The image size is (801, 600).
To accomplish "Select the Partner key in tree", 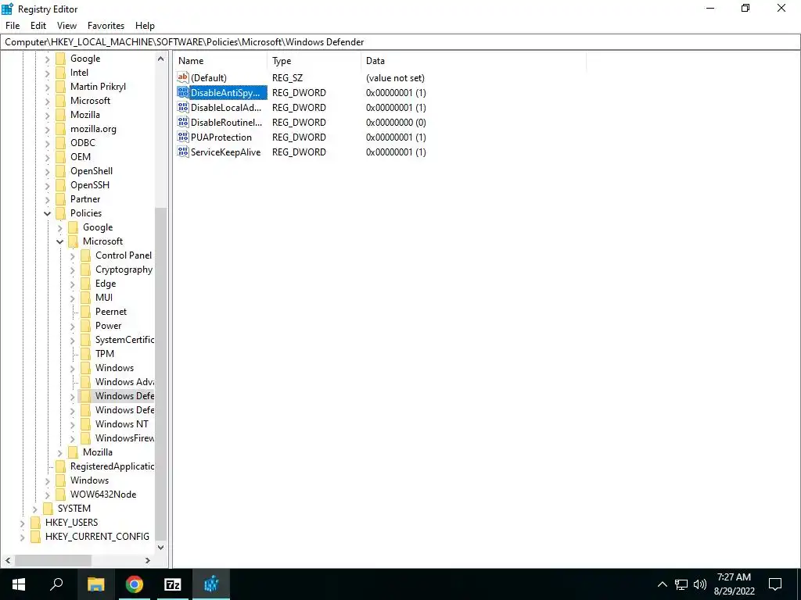I will (x=84, y=199).
